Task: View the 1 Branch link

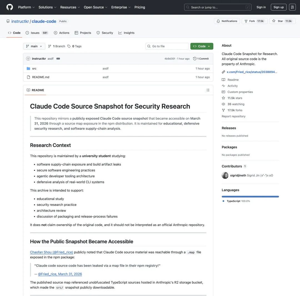Action: 57,46
